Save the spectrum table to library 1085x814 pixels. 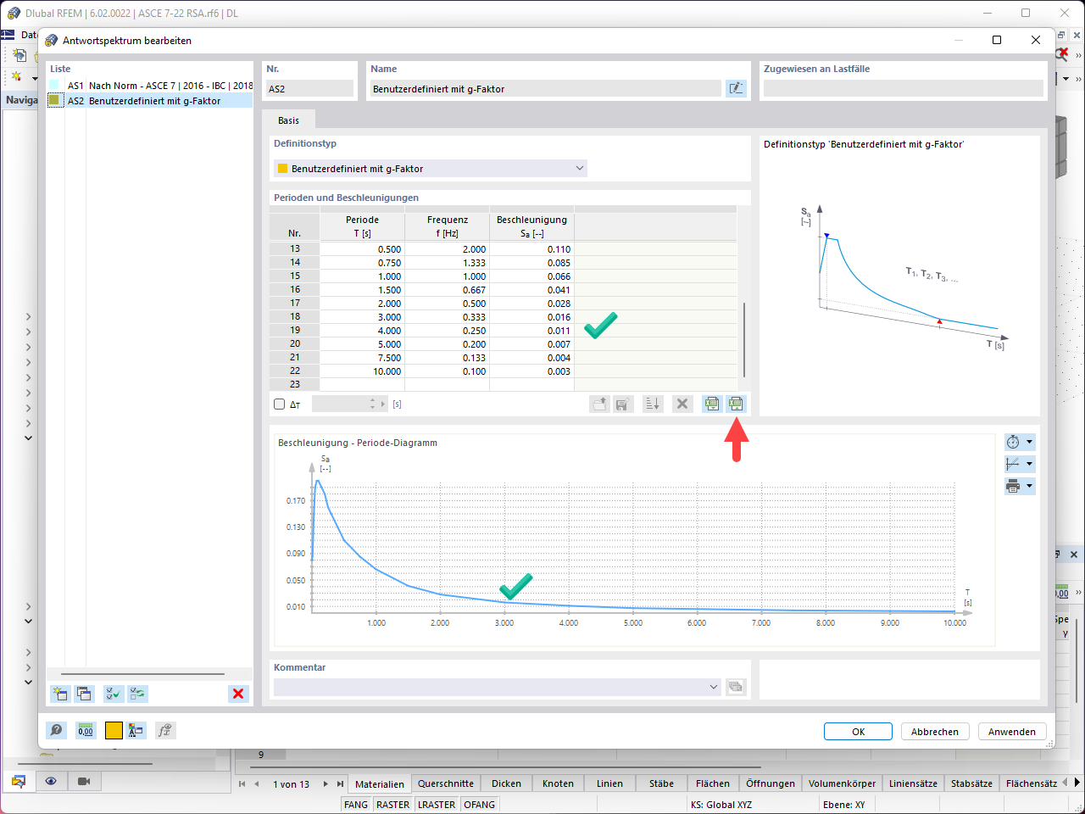(x=622, y=404)
